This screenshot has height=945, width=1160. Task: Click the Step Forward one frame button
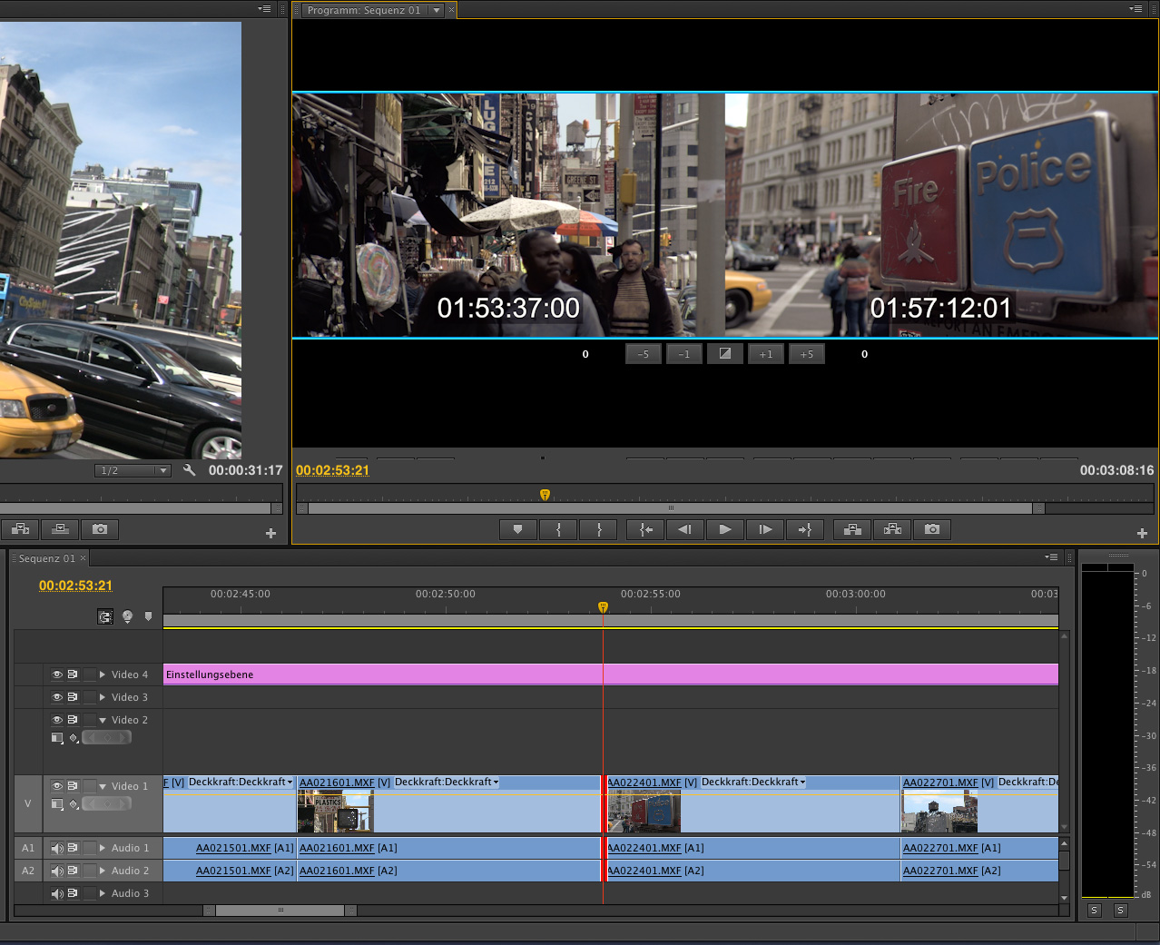(x=765, y=529)
